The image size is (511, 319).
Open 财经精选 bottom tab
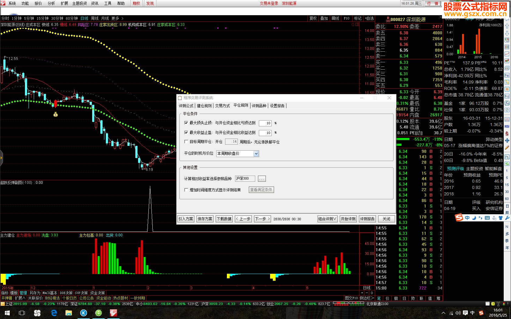52,298
